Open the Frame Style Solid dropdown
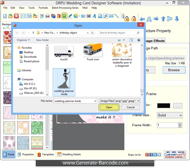Viewport: 190px width, 168px height. pyautogui.click(x=170, y=115)
